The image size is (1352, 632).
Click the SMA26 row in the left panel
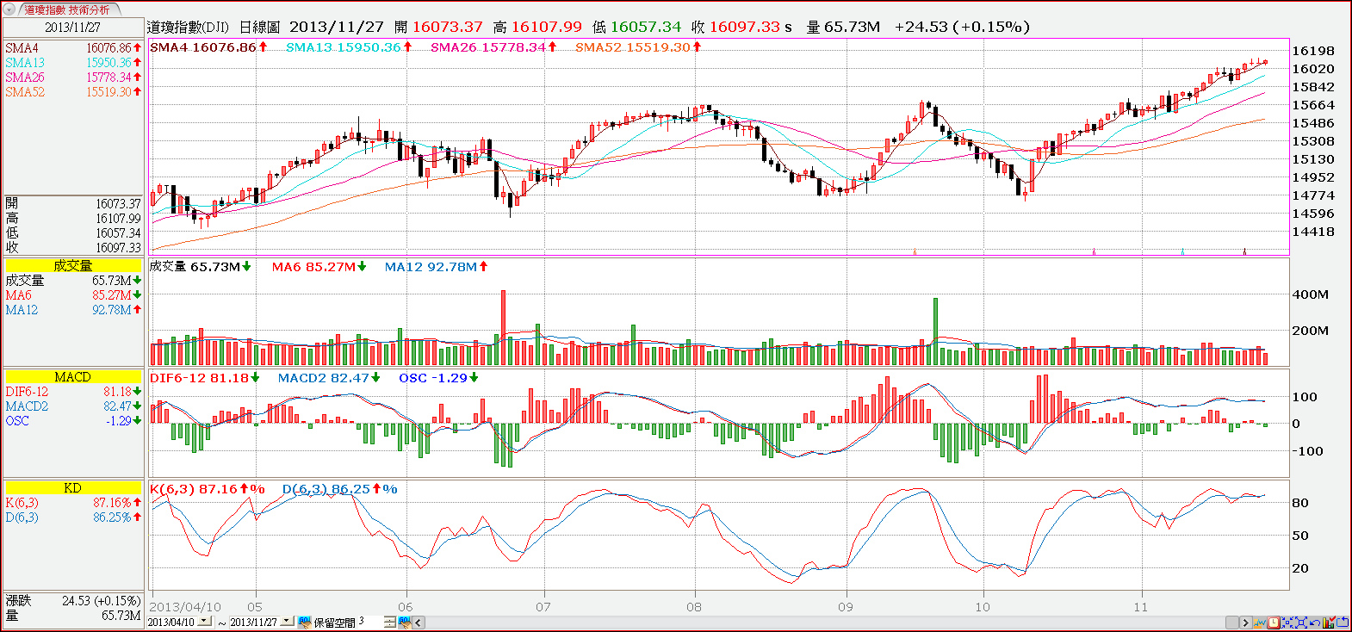click(72, 77)
